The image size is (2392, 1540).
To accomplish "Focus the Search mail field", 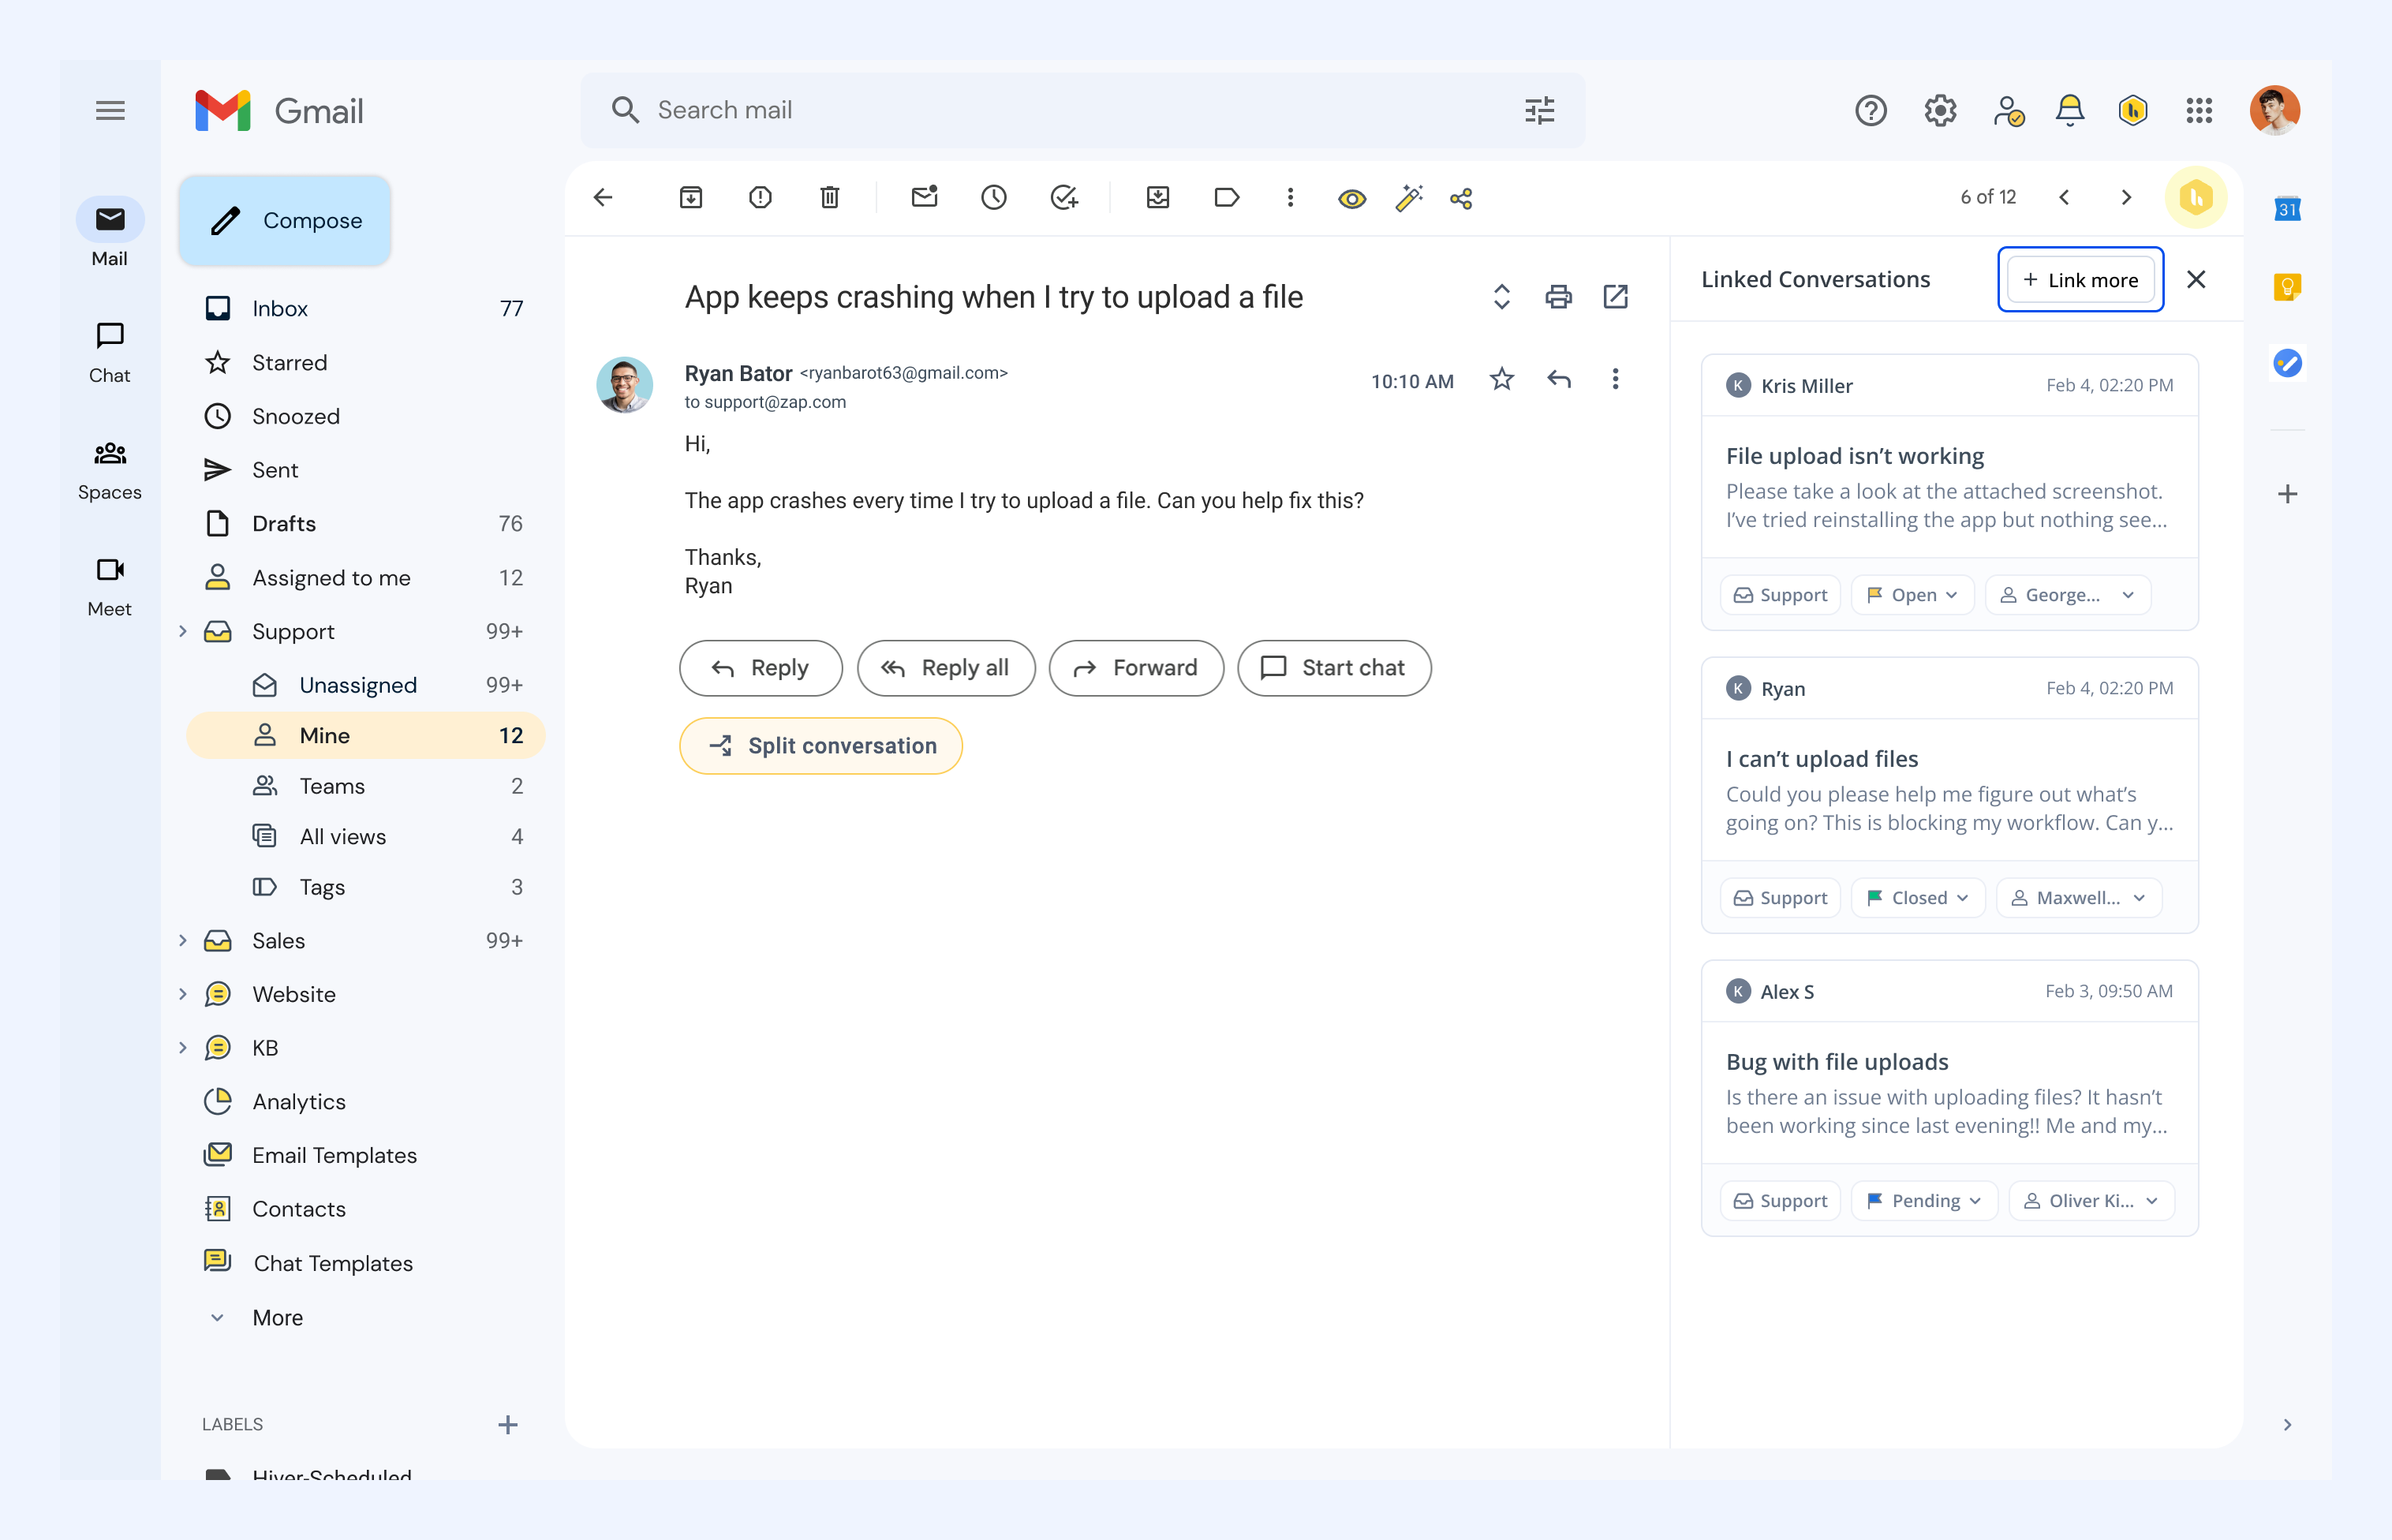I will click(x=1083, y=110).
